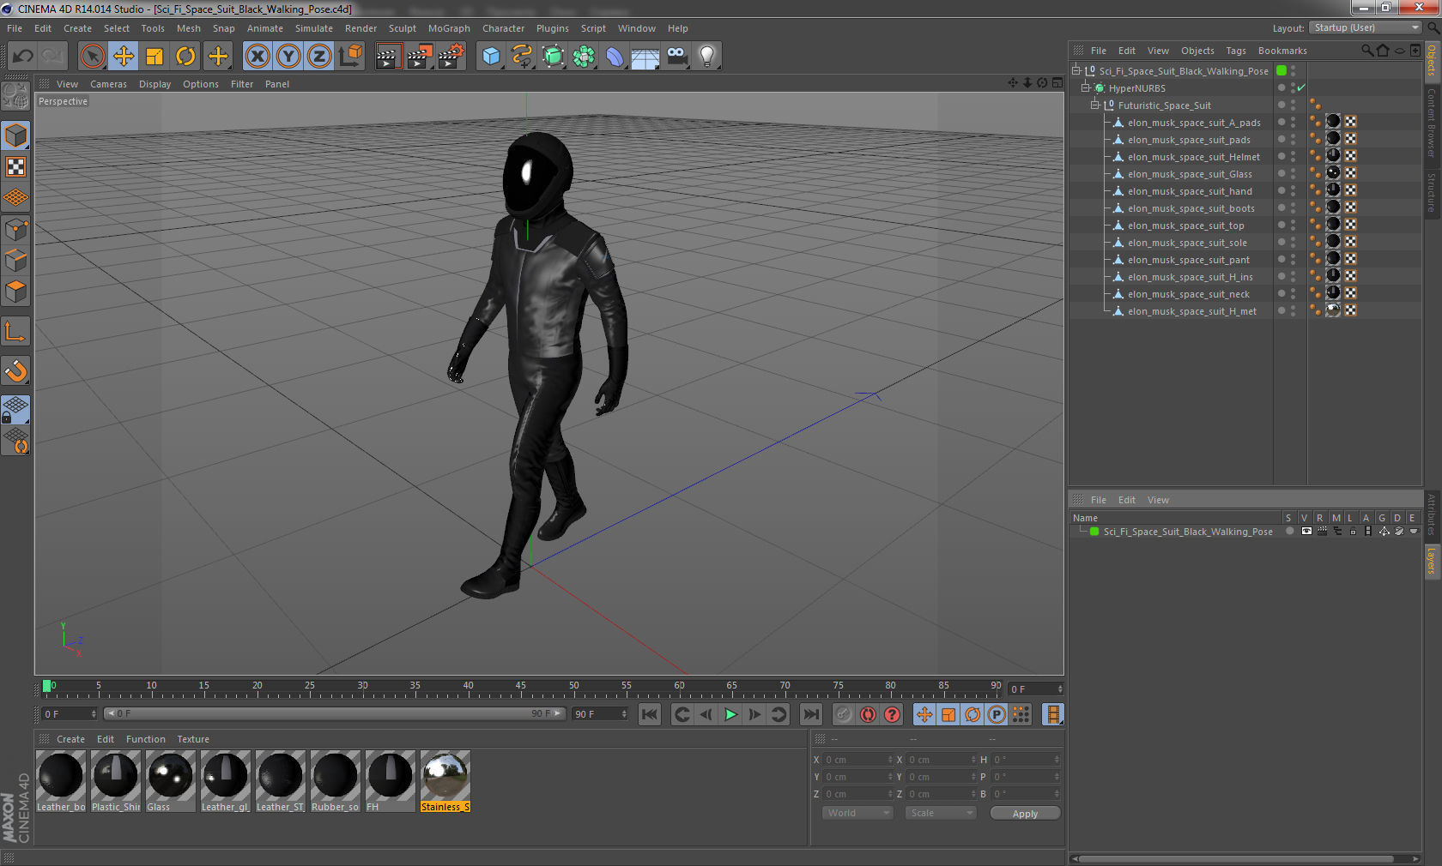Activate the Scale tool
The image size is (1442, 866).
pyautogui.click(x=154, y=57)
